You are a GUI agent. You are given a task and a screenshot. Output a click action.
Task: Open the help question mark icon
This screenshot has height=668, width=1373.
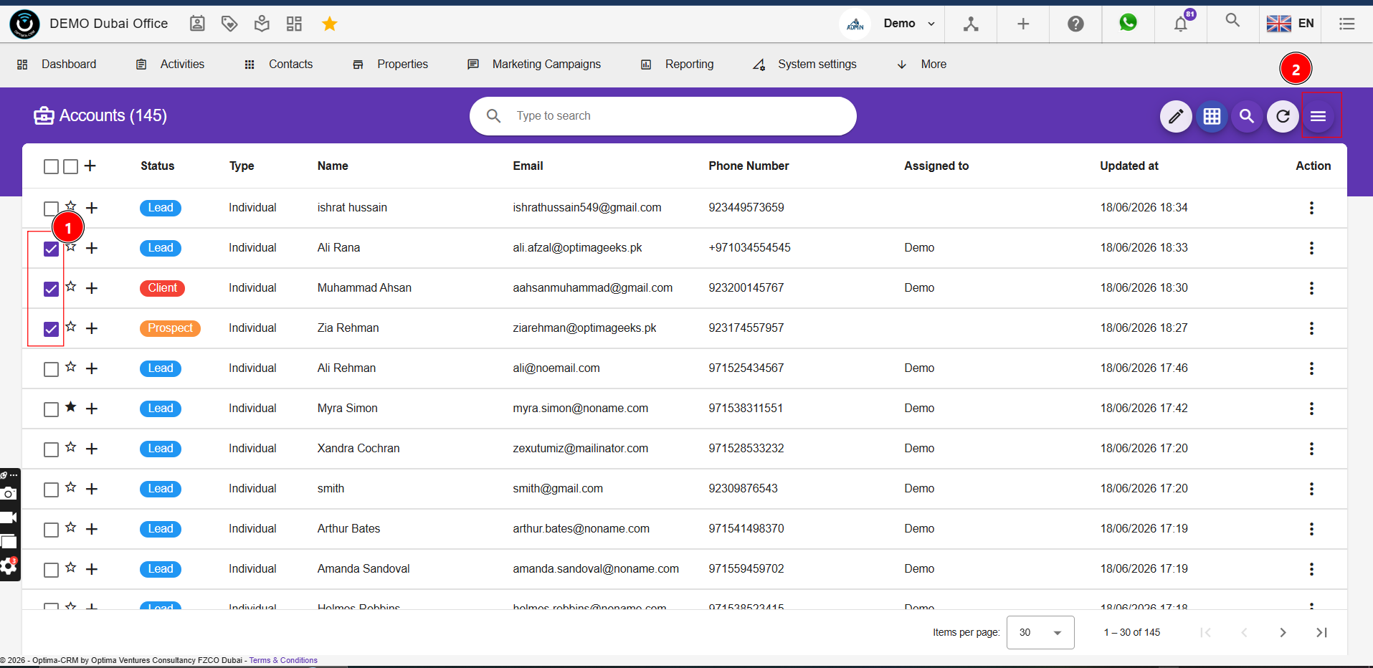pyautogui.click(x=1075, y=24)
